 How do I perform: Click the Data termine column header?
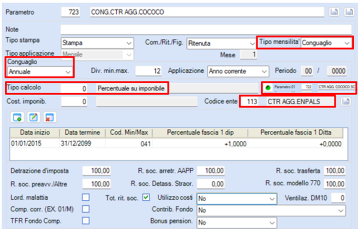point(82,132)
